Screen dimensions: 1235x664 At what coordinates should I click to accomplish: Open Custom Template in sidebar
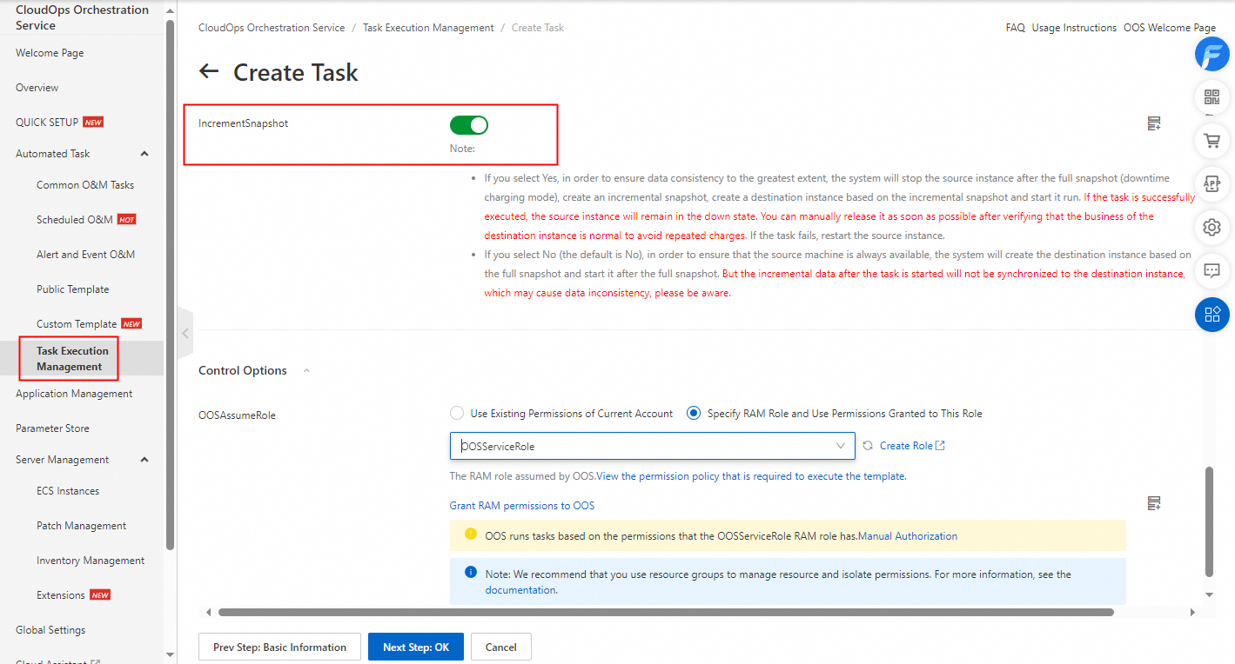pos(77,324)
